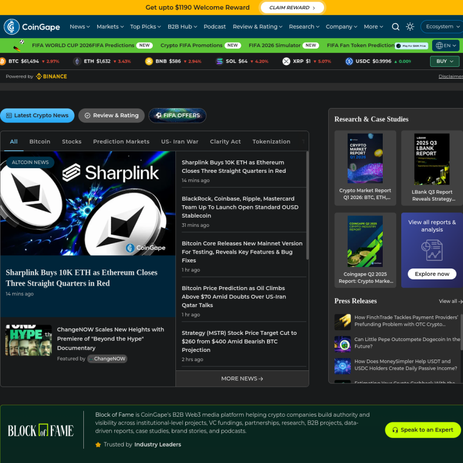Click the MoneySimpler press release thumbnail
The image size is (463, 463).
(343, 366)
